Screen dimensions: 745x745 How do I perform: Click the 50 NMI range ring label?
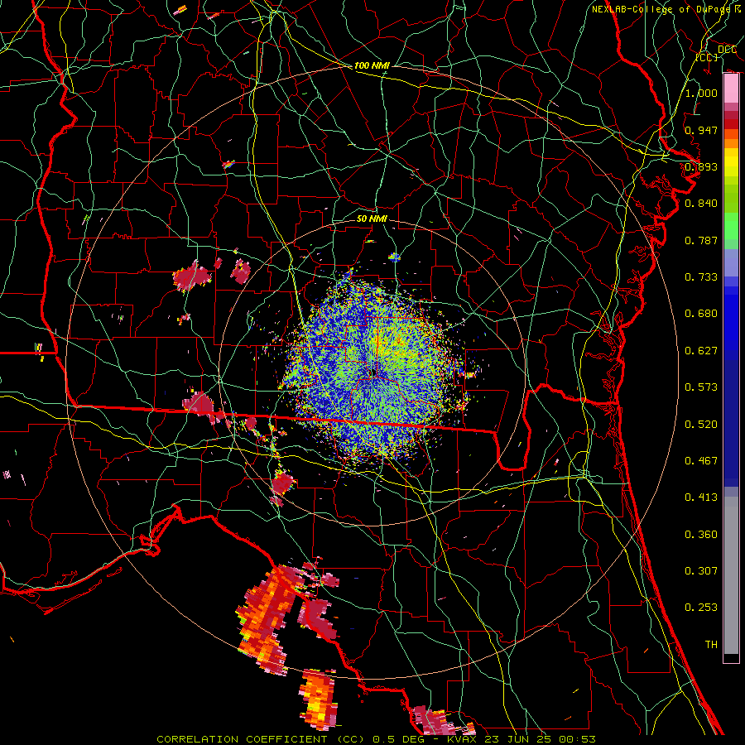click(x=372, y=219)
